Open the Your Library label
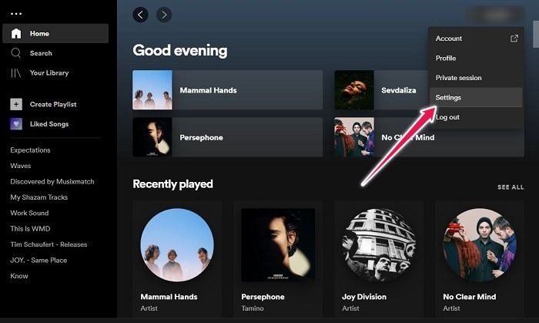The image size is (539, 323). pos(49,73)
